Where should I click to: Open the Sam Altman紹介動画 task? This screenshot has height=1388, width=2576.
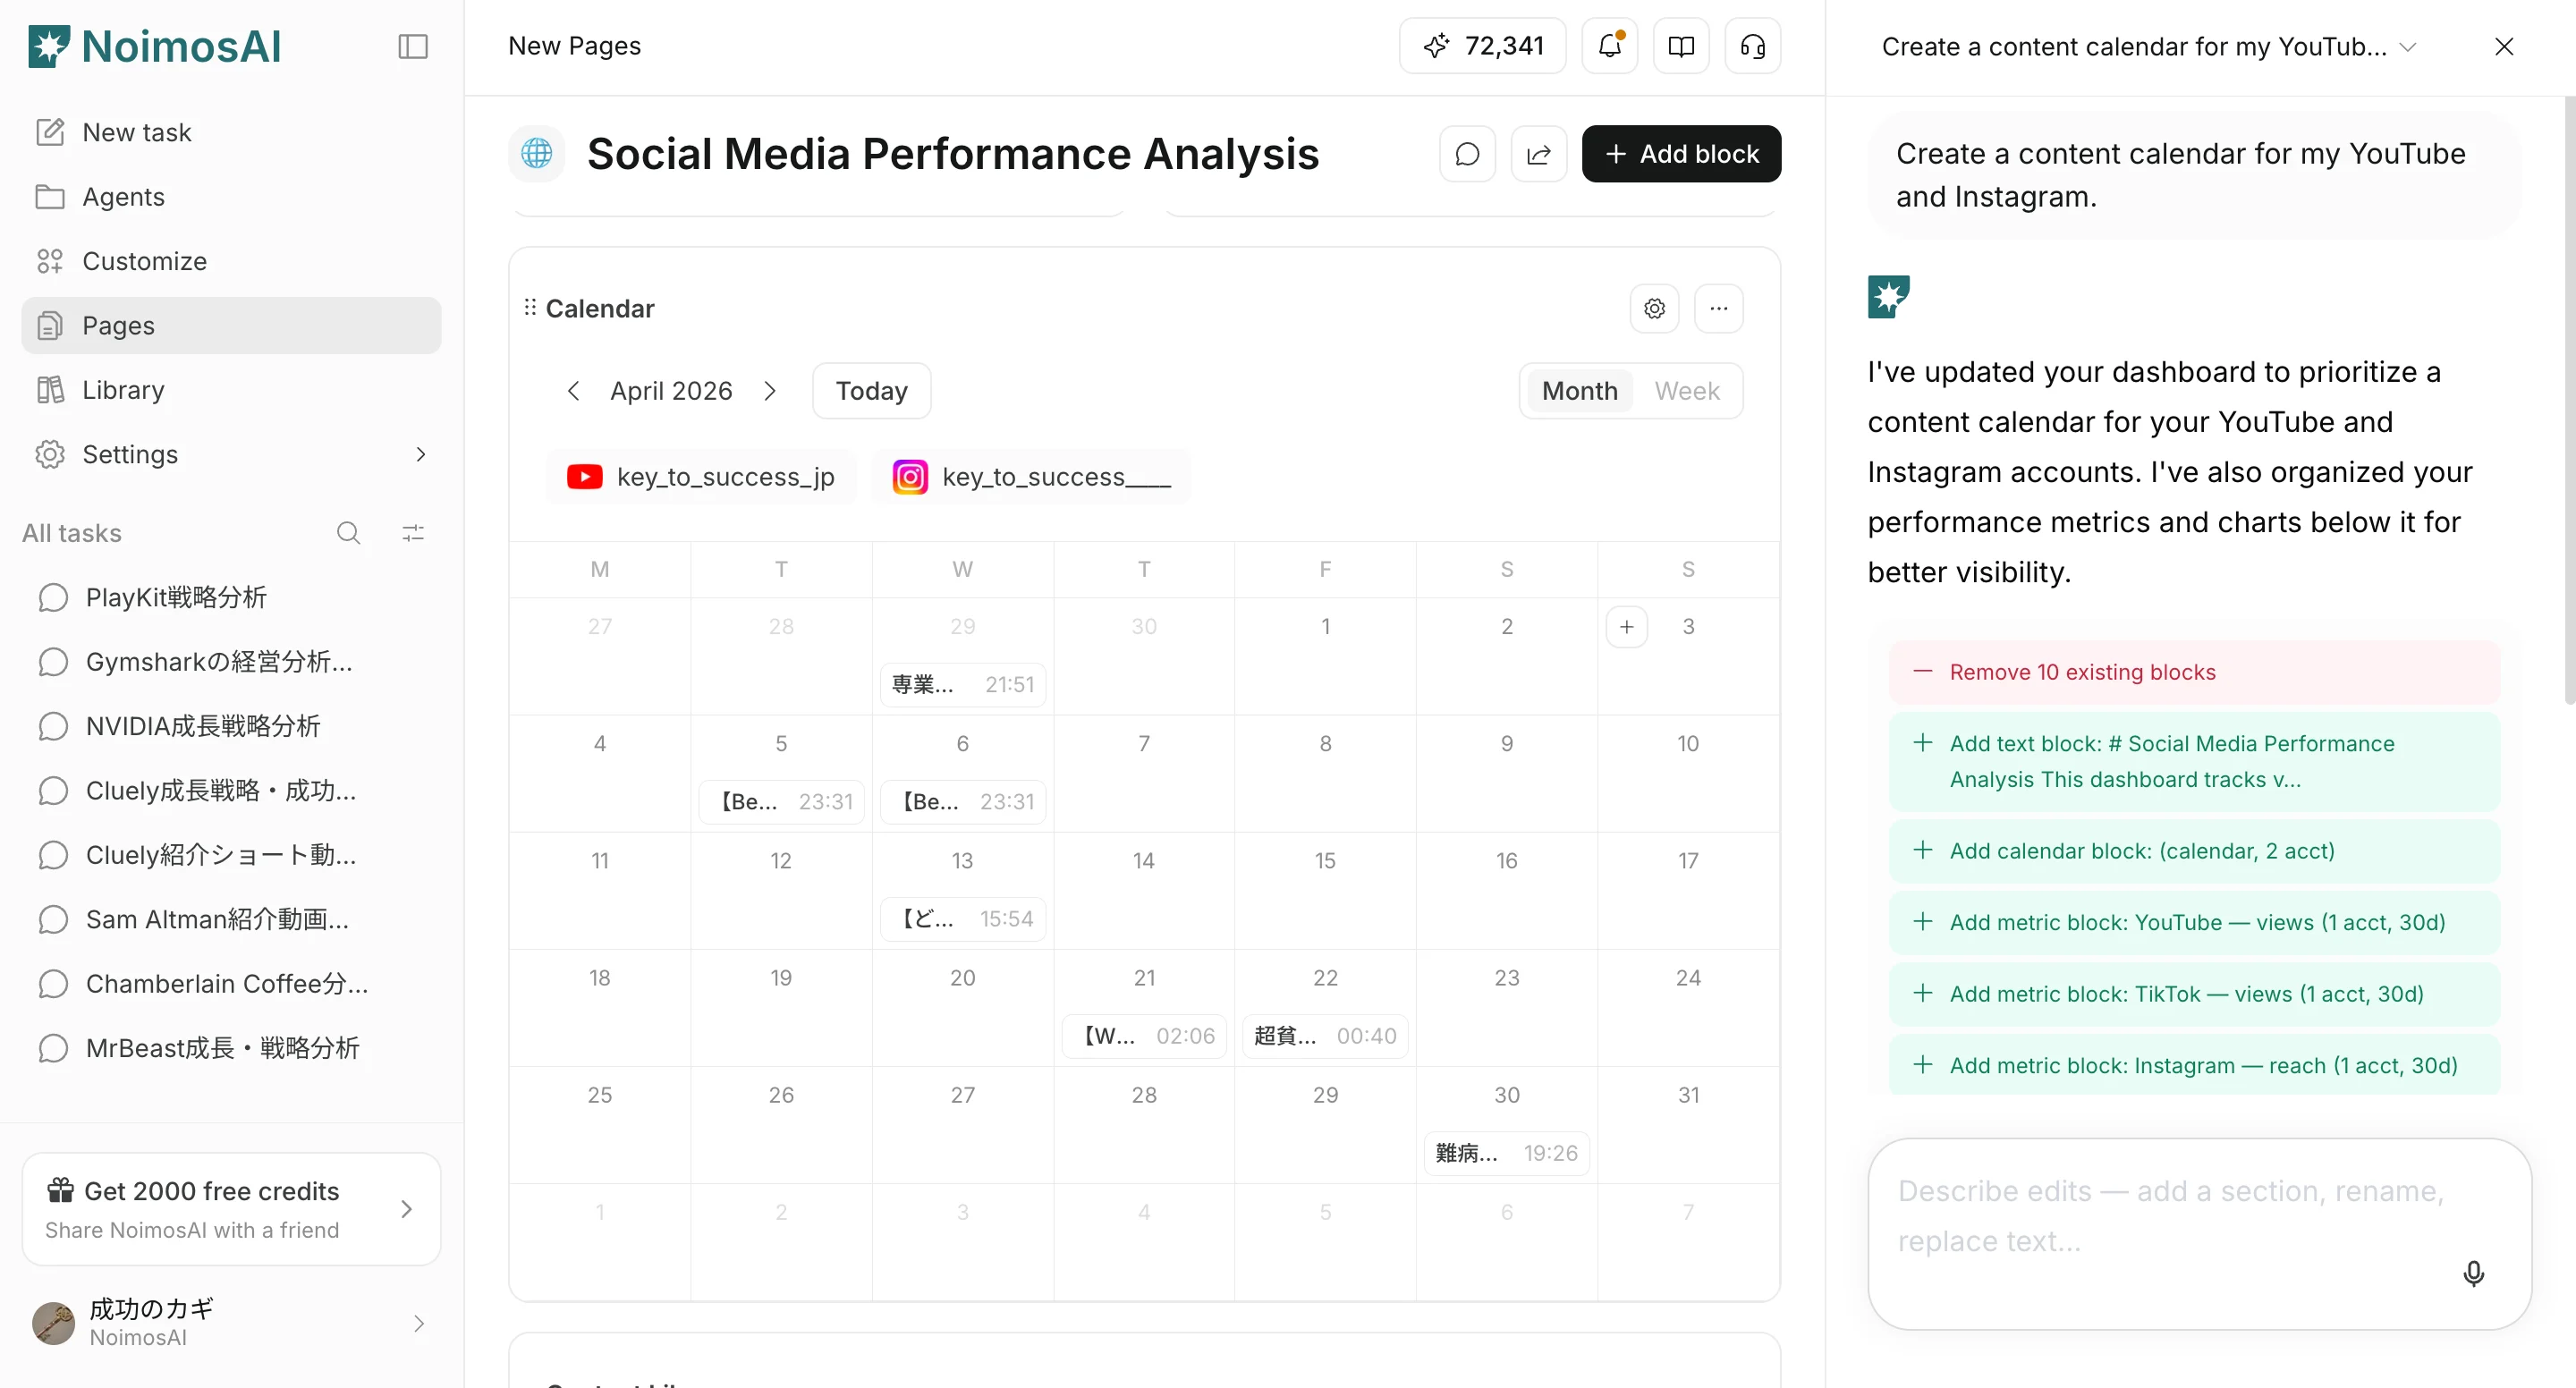[232, 919]
